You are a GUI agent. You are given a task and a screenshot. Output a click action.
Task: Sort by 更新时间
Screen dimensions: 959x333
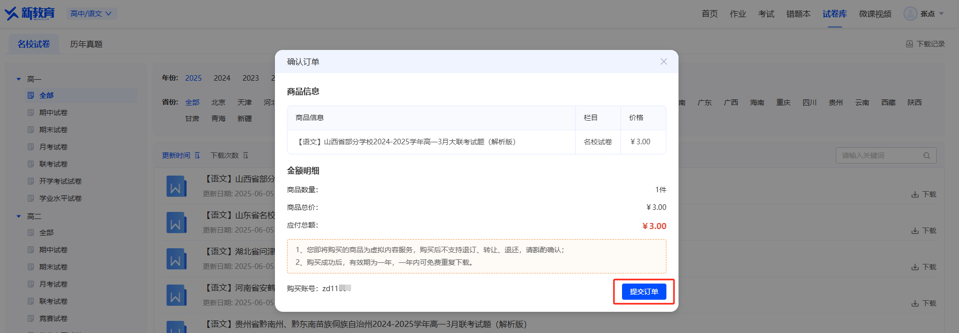pyautogui.click(x=176, y=155)
